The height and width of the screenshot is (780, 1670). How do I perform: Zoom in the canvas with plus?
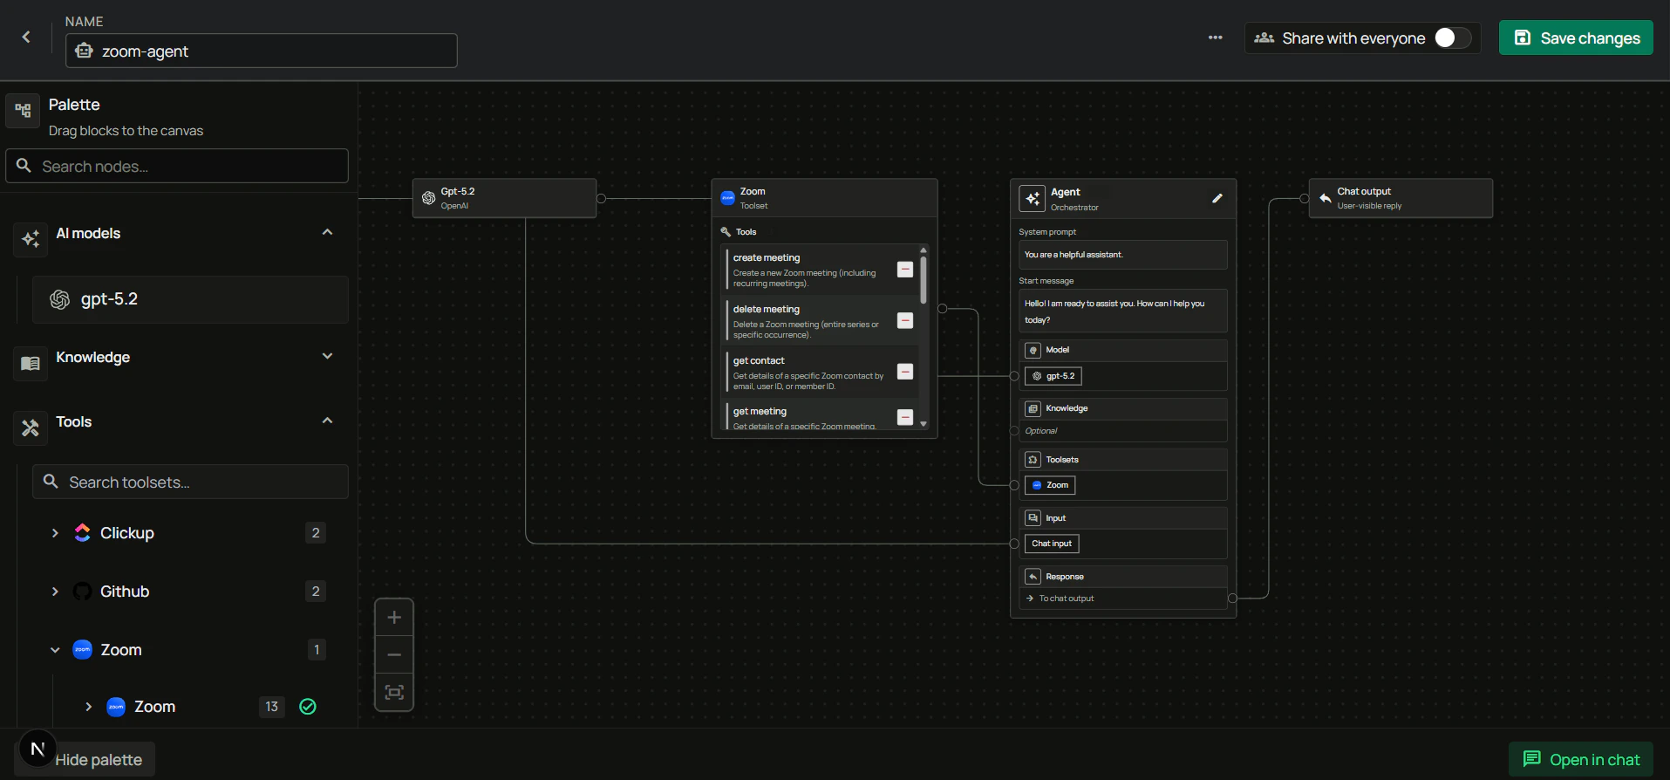[x=394, y=617]
